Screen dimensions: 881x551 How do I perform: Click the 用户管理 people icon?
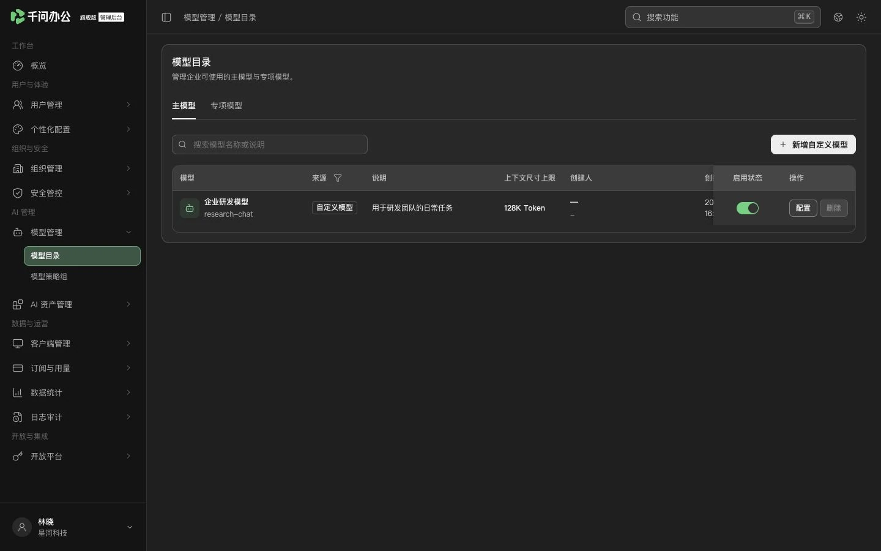coord(18,105)
